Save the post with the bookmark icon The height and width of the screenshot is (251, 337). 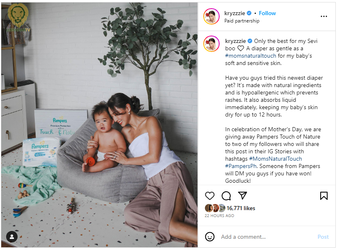coord(324,196)
